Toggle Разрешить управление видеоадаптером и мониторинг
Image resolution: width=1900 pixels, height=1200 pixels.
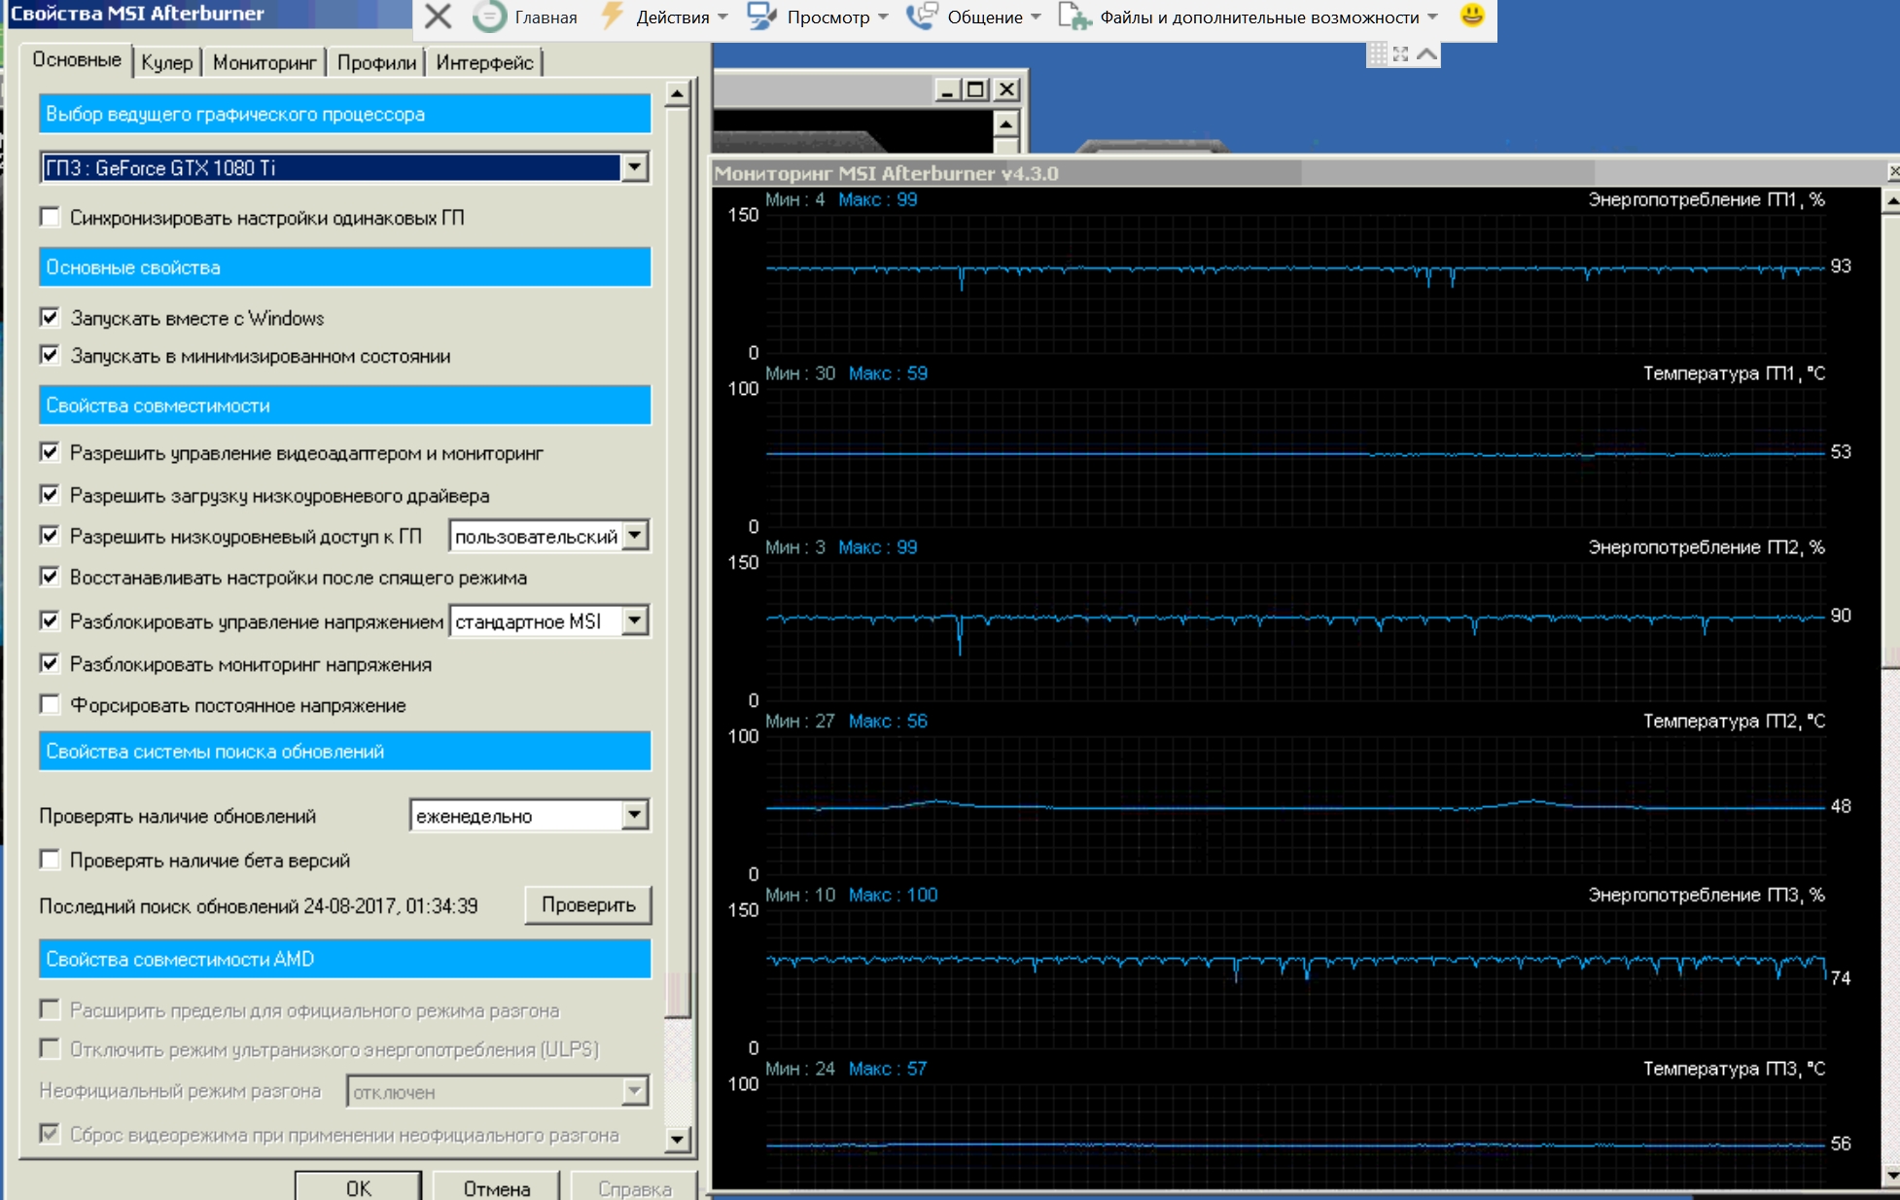click(x=50, y=452)
